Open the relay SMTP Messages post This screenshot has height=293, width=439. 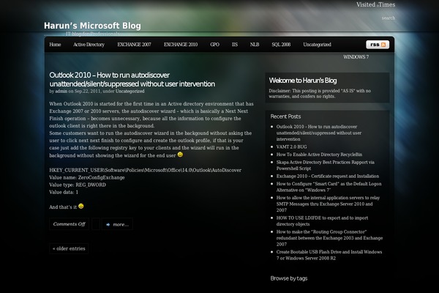328,204
